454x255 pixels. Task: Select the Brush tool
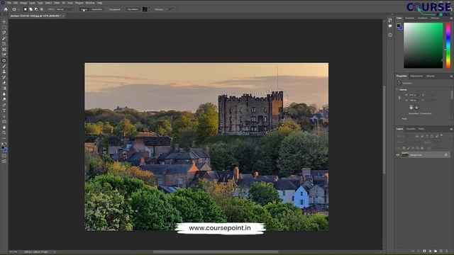(4, 66)
